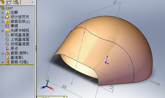The width and height of the screenshot is (165, 98).
Task: Click the 光源与相机 folder icon
Action: click(7, 31)
